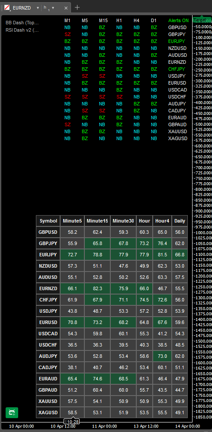The width and height of the screenshot is (212, 432).
Task: Click the BB Dash indicator label
Action: (x=22, y=23)
